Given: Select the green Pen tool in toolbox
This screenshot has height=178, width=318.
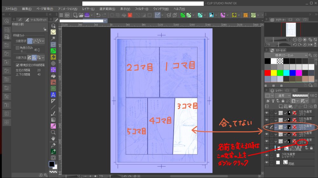Looking at the screenshot, I should coord(53,51).
